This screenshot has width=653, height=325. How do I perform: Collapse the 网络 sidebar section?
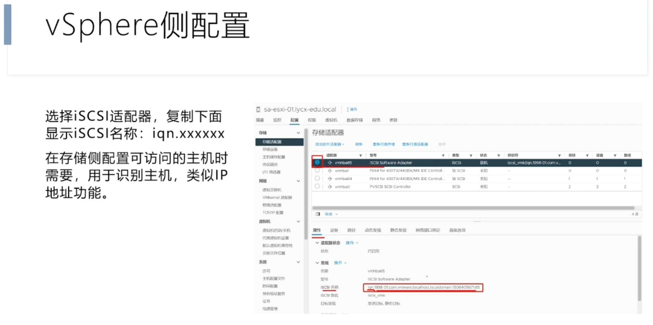[298, 181]
